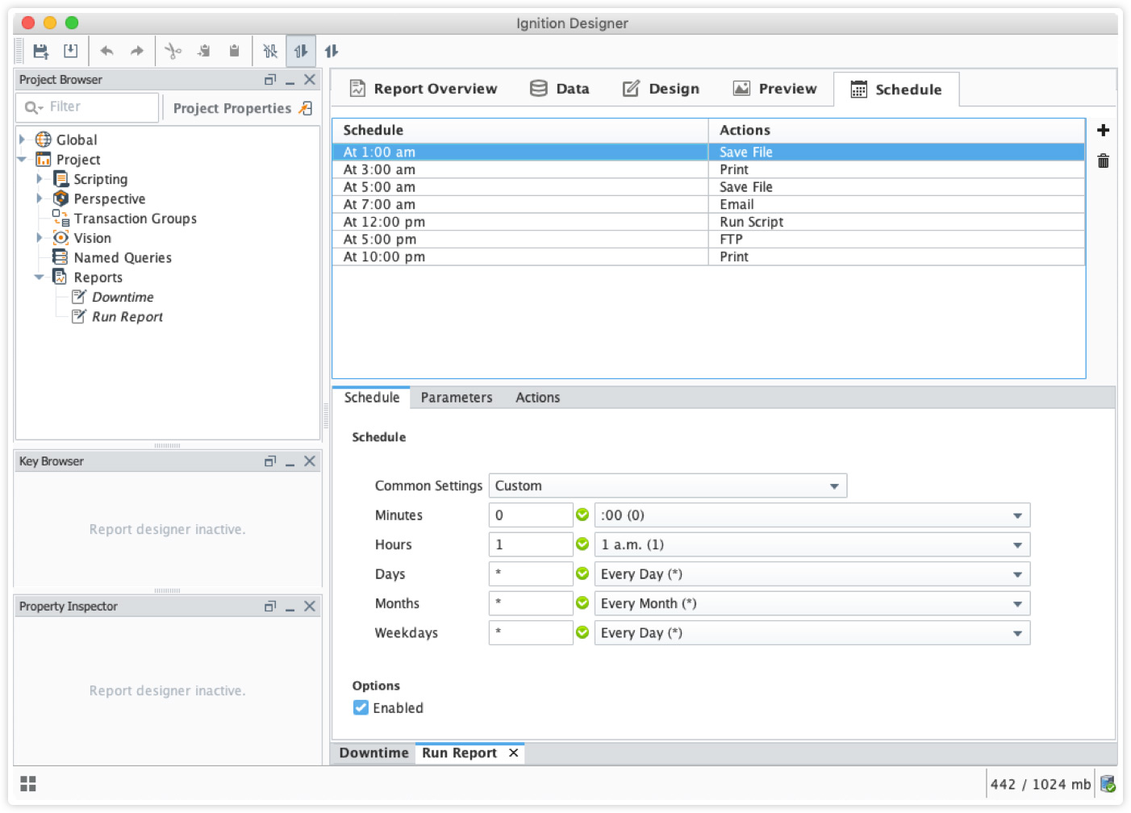Switch to the Downtime report tab
Viewport: 1131px width, 813px height.
click(374, 753)
